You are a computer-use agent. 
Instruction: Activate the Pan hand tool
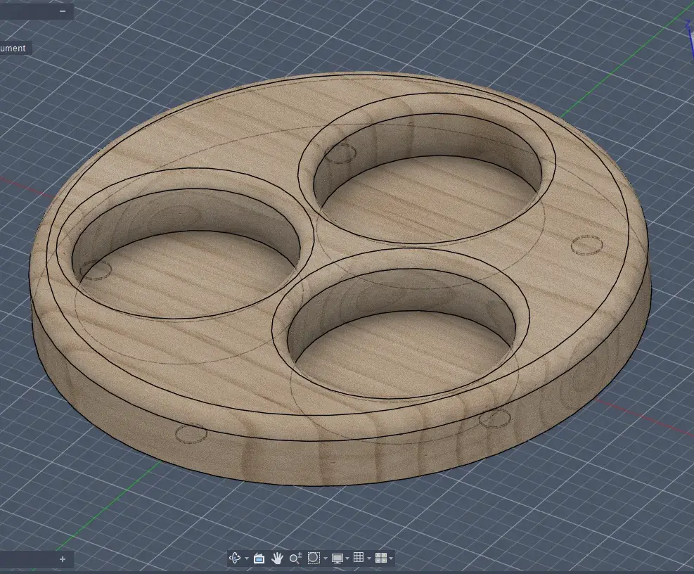pos(277,558)
